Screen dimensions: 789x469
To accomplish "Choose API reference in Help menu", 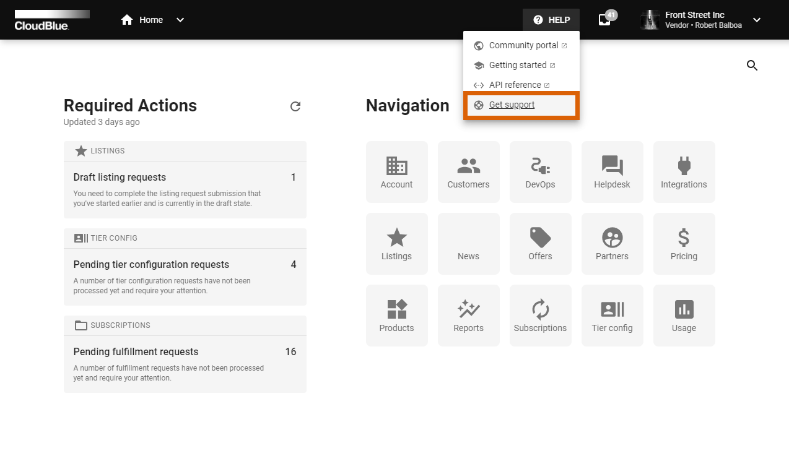I will 515,85.
